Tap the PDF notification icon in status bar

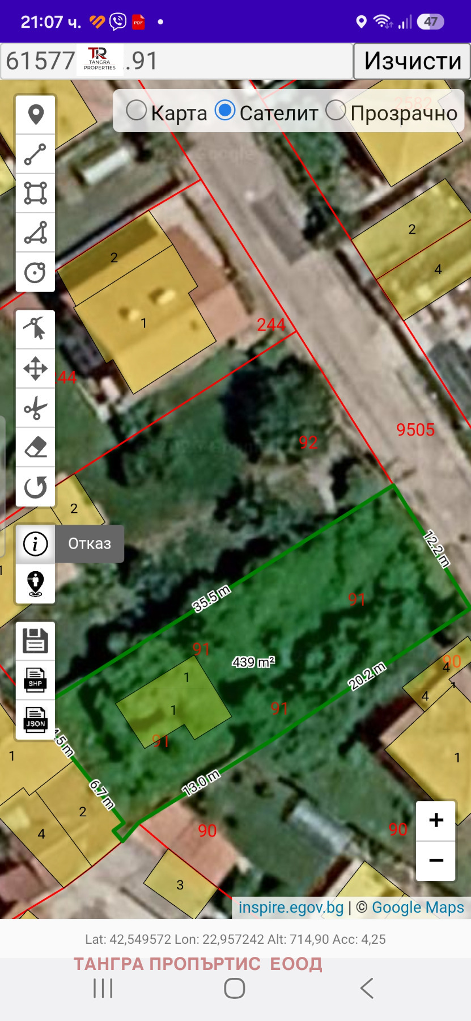point(138,22)
